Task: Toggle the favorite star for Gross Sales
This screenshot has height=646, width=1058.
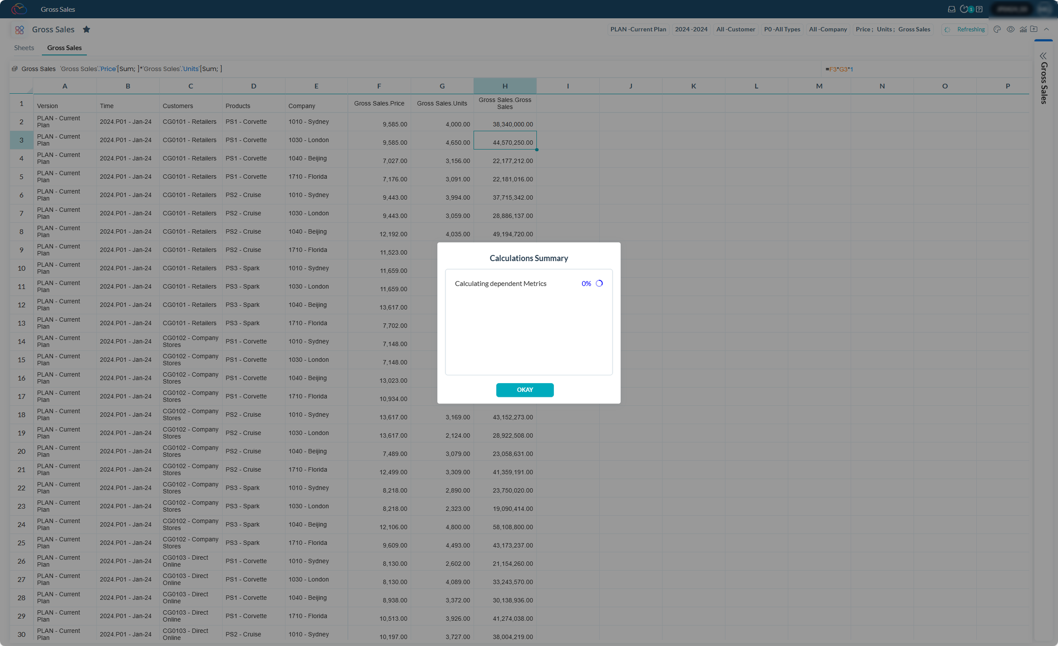Action: 86,29
